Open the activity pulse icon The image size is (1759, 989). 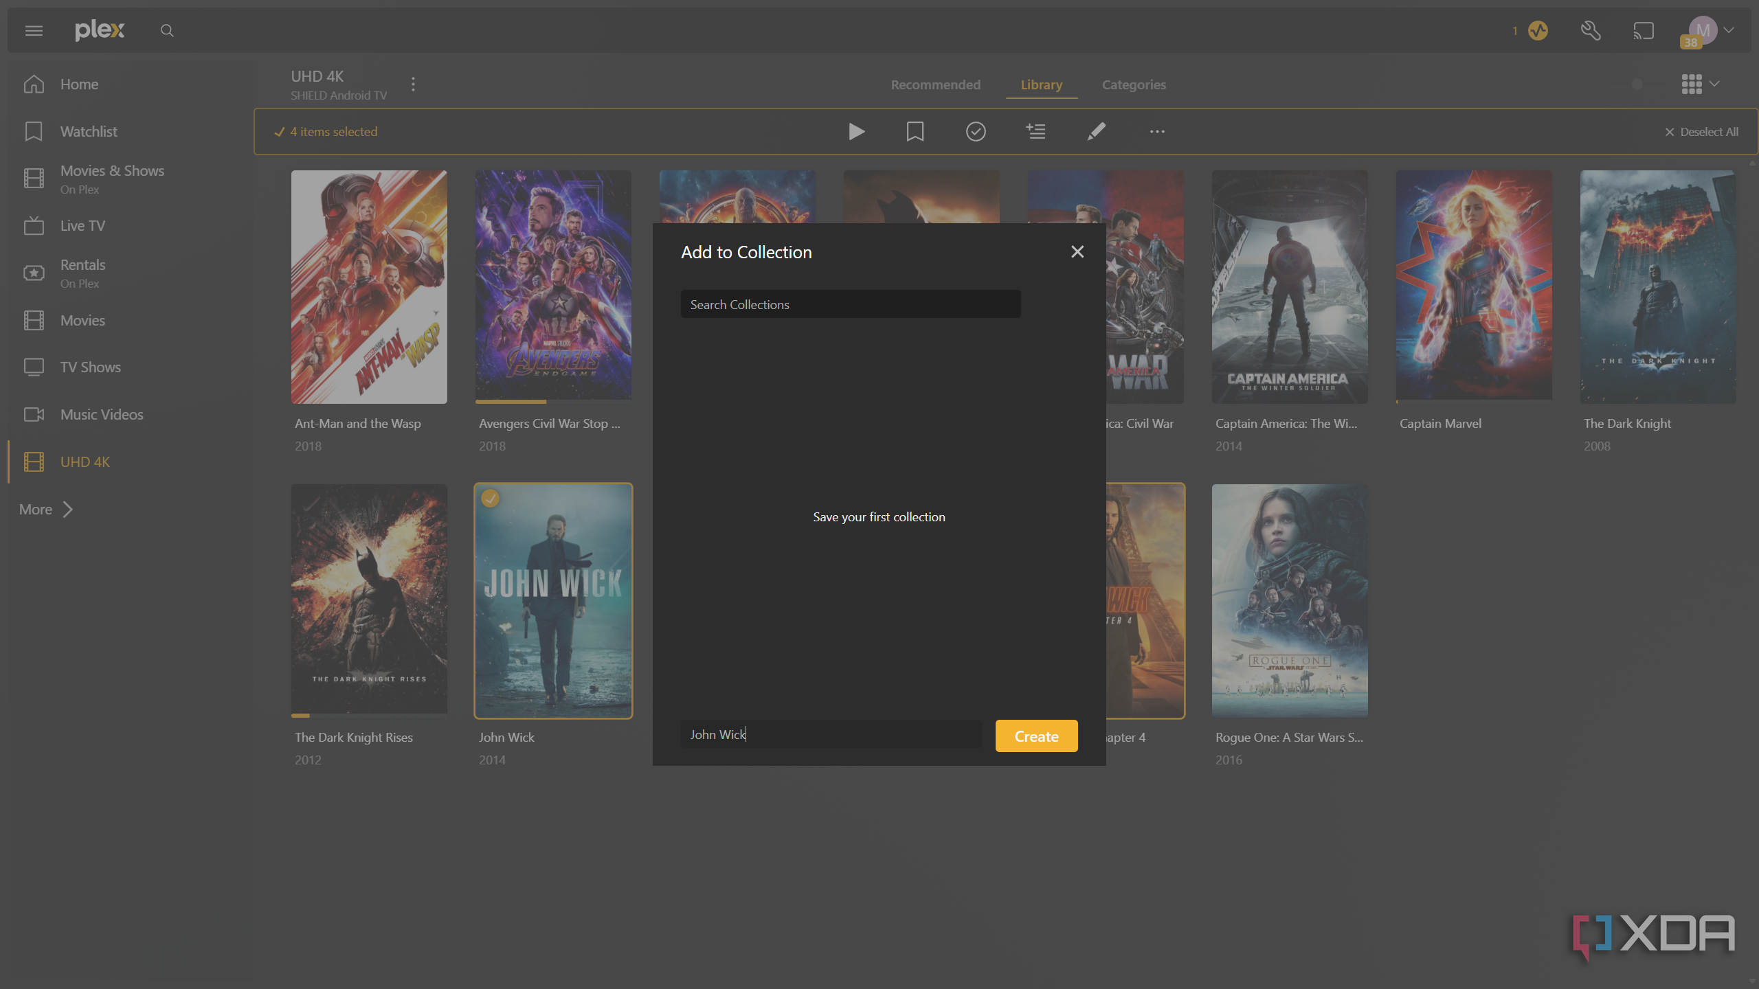(1538, 30)
